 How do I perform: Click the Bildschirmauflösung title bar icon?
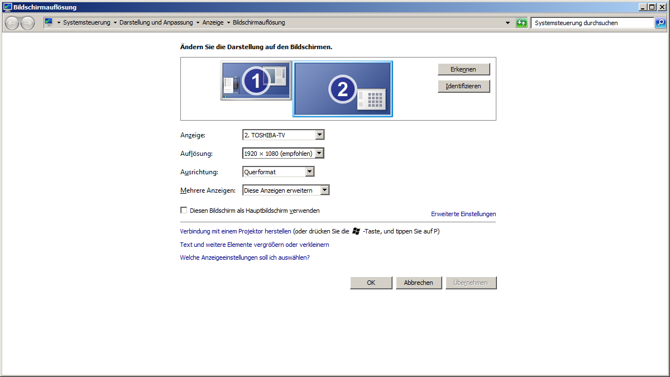7,7
